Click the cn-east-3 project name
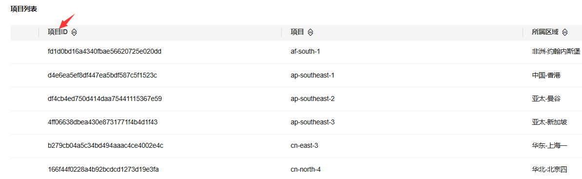The image size is (582, 179). point(304,145)
